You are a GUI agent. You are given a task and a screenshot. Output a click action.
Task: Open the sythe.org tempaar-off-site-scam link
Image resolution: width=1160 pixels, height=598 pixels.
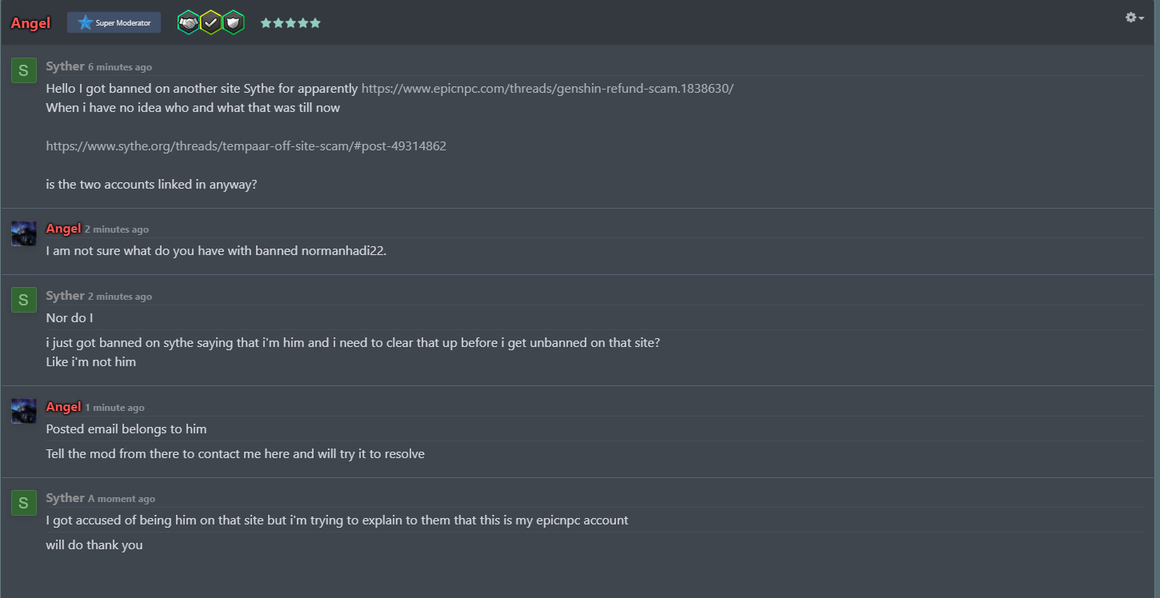click(246, 146)
